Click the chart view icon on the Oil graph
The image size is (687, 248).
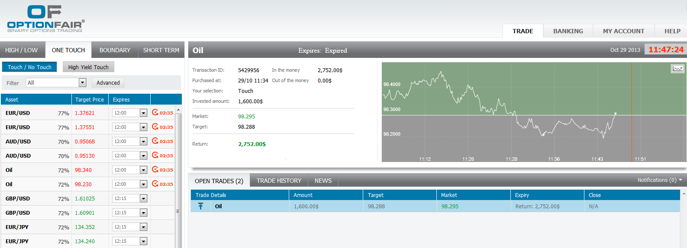677,69
